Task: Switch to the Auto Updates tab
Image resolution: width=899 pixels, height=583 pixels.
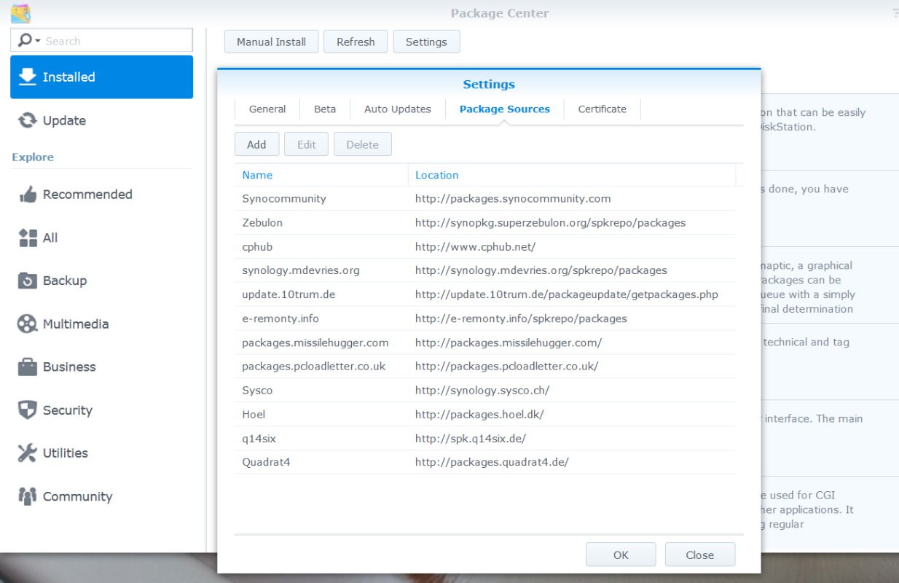Action: click(398, 109)
